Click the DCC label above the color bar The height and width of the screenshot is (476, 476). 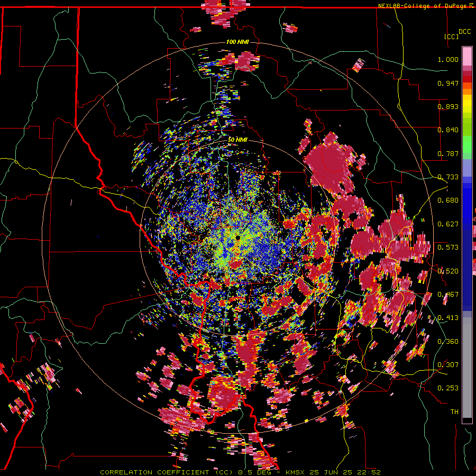464,32
